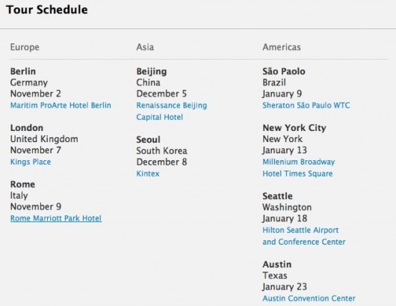Open Millenium Broadway Hotel Times Square link
The width and height of the screenshot is (396, 306).
click(x=299, y=168)
